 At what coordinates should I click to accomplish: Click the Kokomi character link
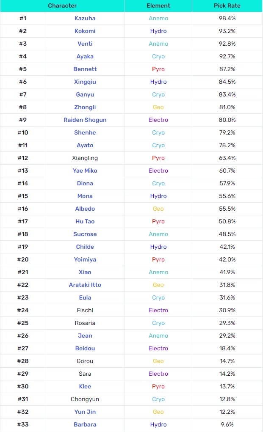85,31
